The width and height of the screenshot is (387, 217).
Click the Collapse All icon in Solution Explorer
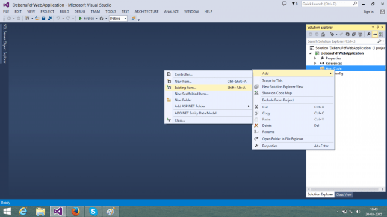tap(354, 34)
